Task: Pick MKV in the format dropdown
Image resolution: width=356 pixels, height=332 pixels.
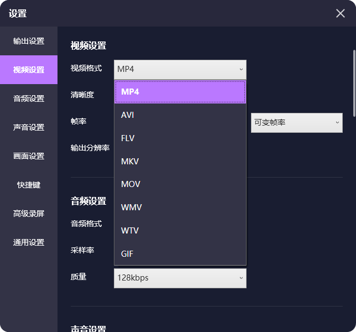Action: (180, 162)
